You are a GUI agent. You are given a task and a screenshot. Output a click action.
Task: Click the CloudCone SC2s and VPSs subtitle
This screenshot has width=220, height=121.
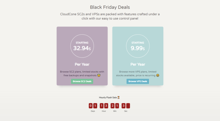110,16
